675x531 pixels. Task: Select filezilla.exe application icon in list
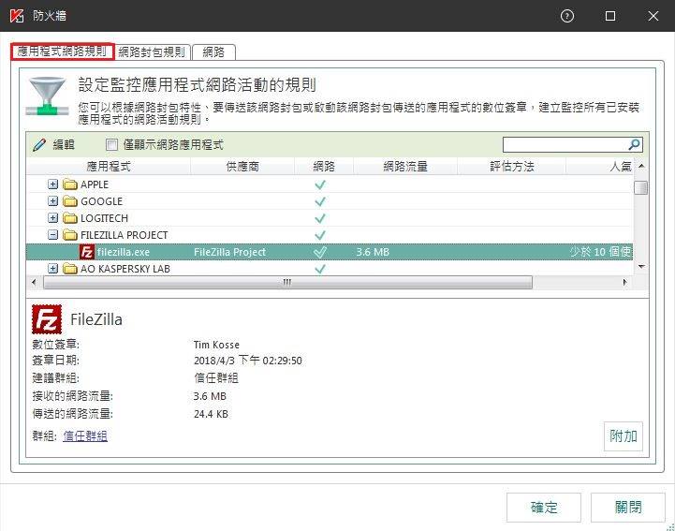coord(87,252)
